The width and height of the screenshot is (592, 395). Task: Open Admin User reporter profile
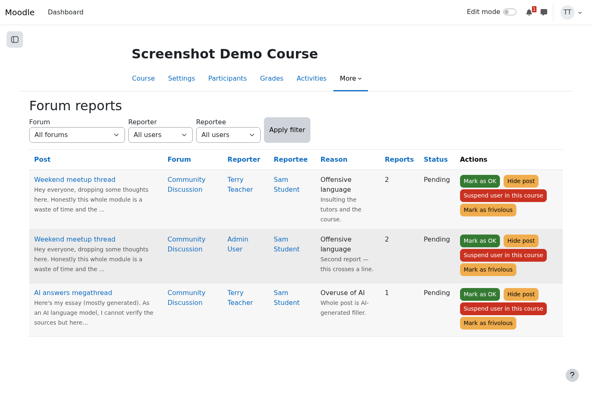pos(238,244)
